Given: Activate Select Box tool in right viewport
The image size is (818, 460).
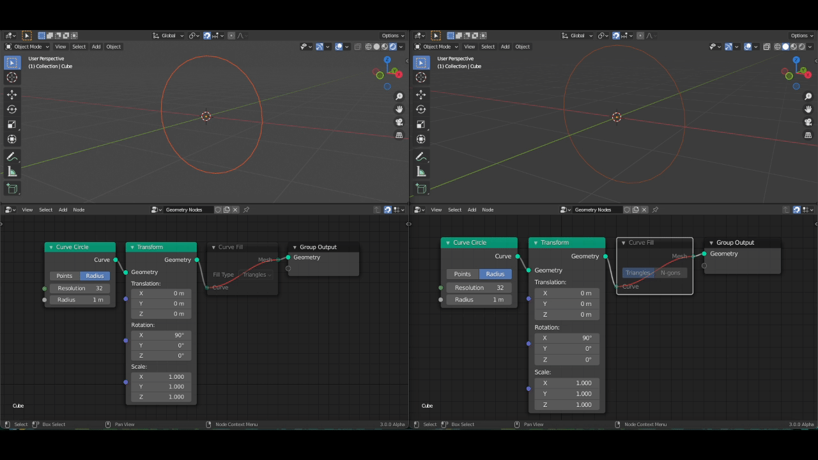Looking at the screenshot, I should (x=421, y=63).
